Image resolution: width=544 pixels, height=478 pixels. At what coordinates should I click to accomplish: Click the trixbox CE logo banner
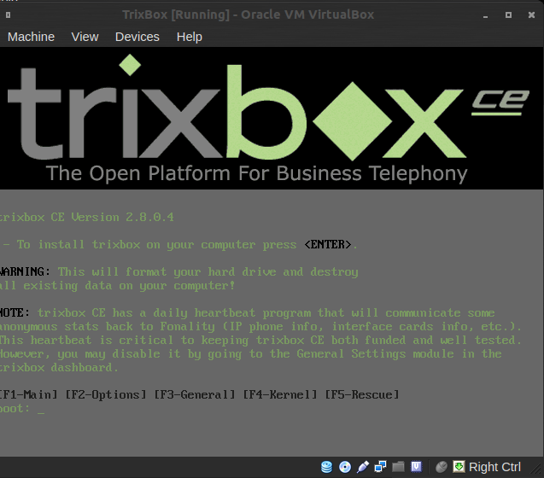(272, 119)
